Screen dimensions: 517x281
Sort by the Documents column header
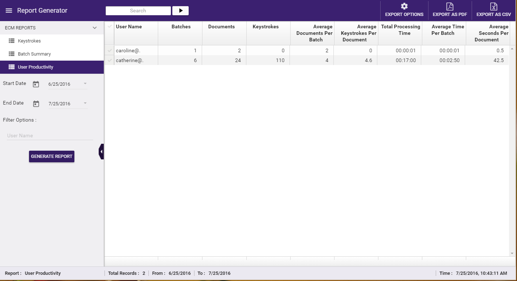[221, 27]
